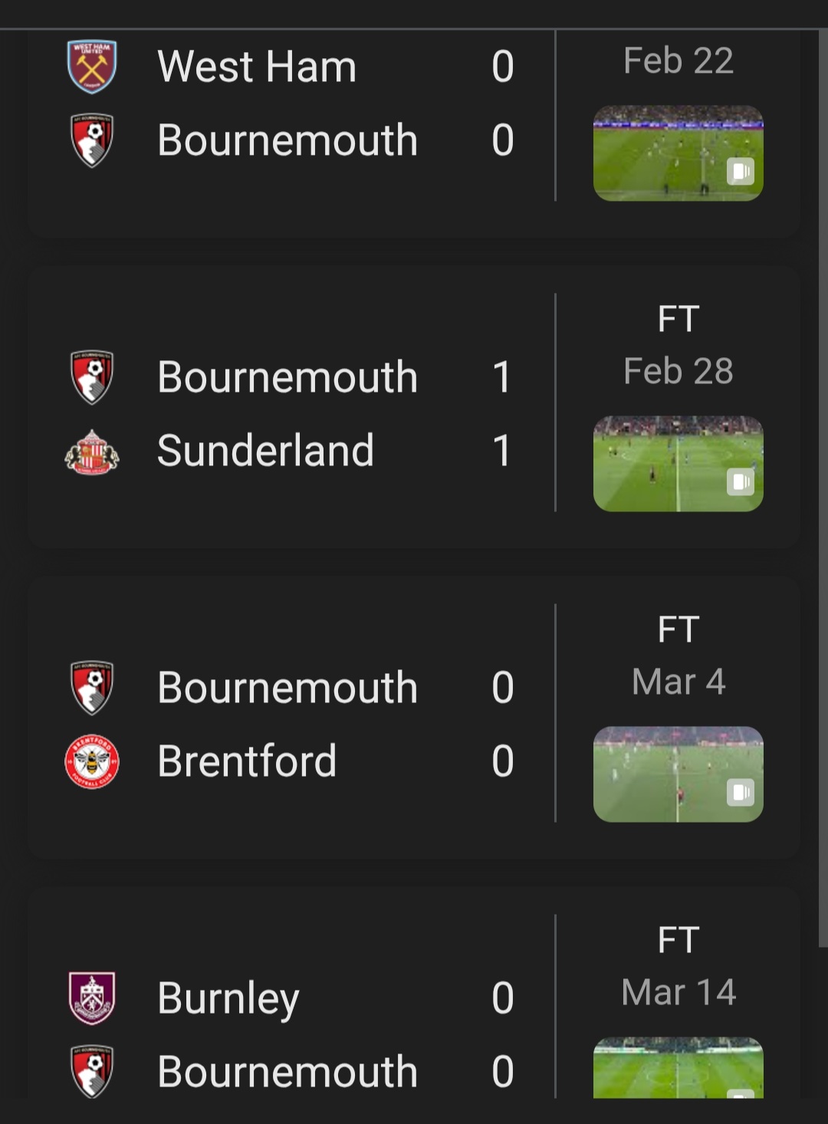Select the Sunderland team name

tap(265, 451)
